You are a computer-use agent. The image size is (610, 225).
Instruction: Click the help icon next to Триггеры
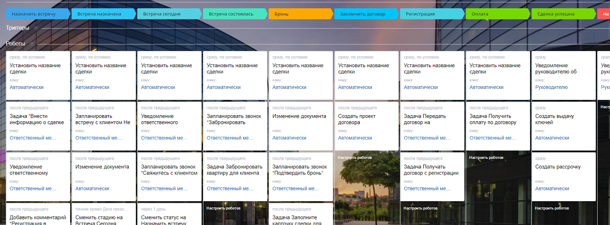point(36,29)
